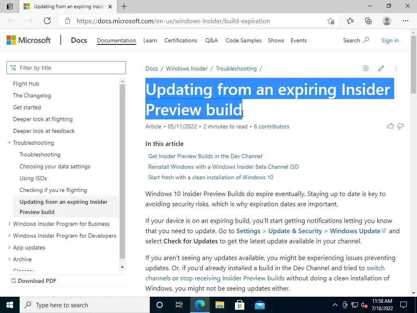Open the Favorites list icon
Screen dimensions: 417x313
tap(350, 21)
